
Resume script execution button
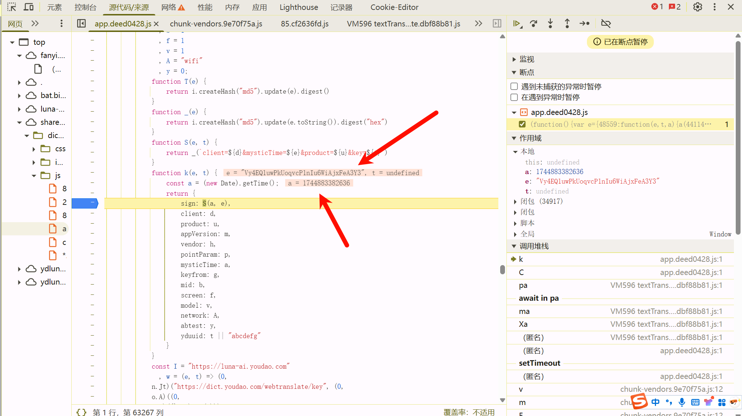pyautogui.click(x=517, y=23)
